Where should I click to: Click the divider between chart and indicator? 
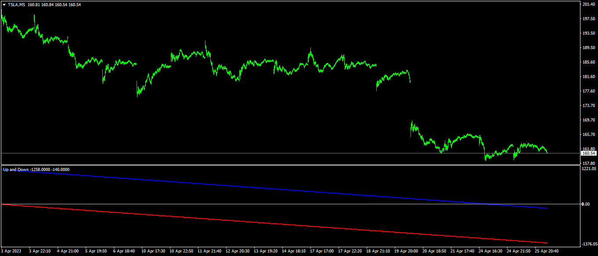pyautogui.click(x=290, y=165)
